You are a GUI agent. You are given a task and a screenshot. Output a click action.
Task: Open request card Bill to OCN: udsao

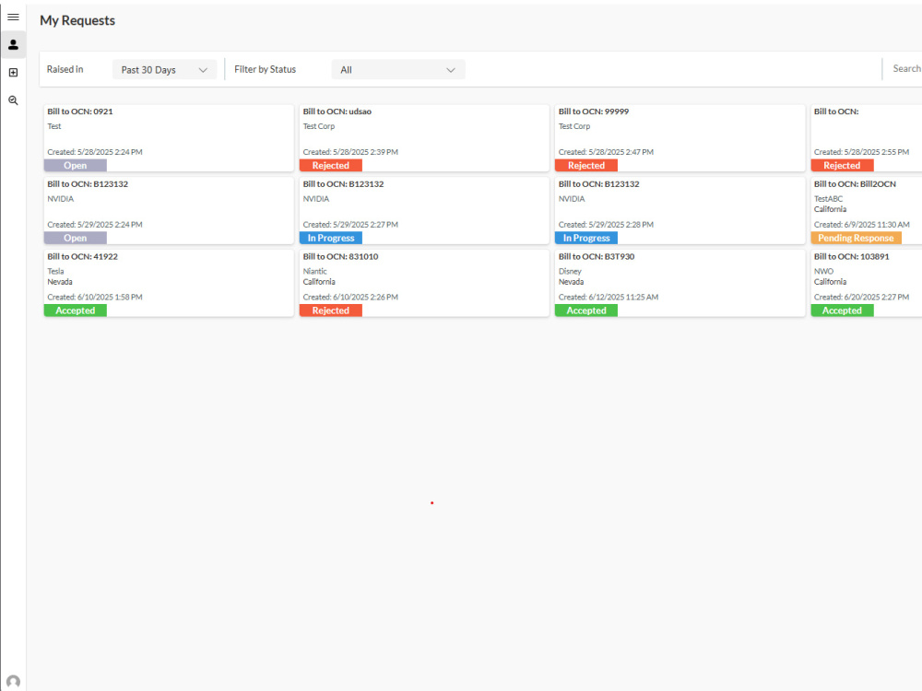click(x=424, y=138)
